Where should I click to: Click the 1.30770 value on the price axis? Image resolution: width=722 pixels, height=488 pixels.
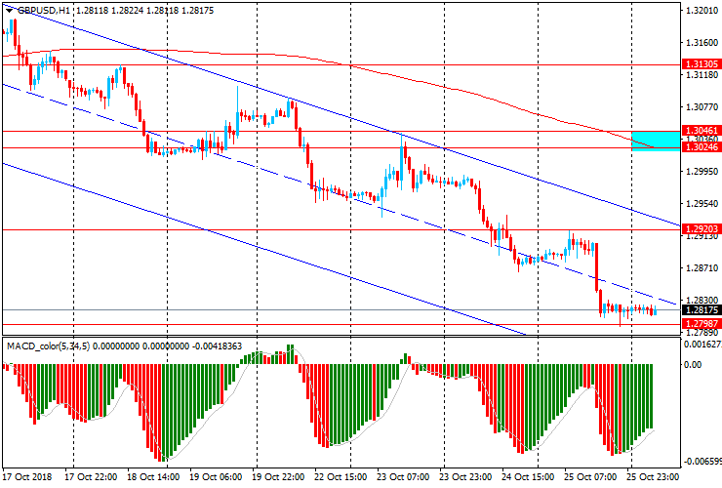(x=702, y=107)
